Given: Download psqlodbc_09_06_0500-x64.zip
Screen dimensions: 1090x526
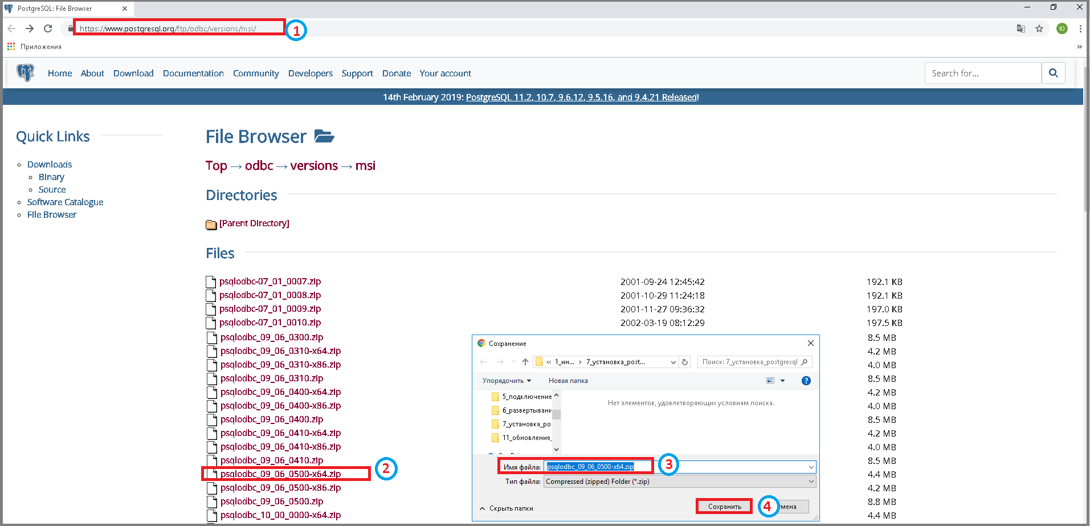Looking at the screenshot, I should (x=280, y=474).
